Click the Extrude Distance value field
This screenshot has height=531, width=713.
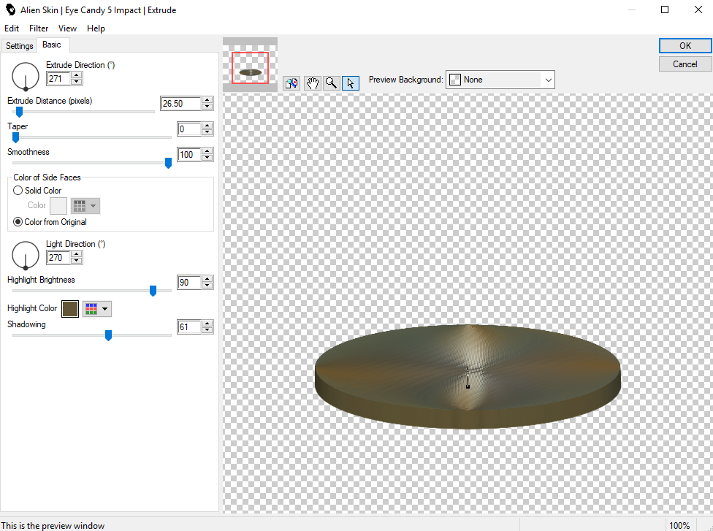(180, 104)
